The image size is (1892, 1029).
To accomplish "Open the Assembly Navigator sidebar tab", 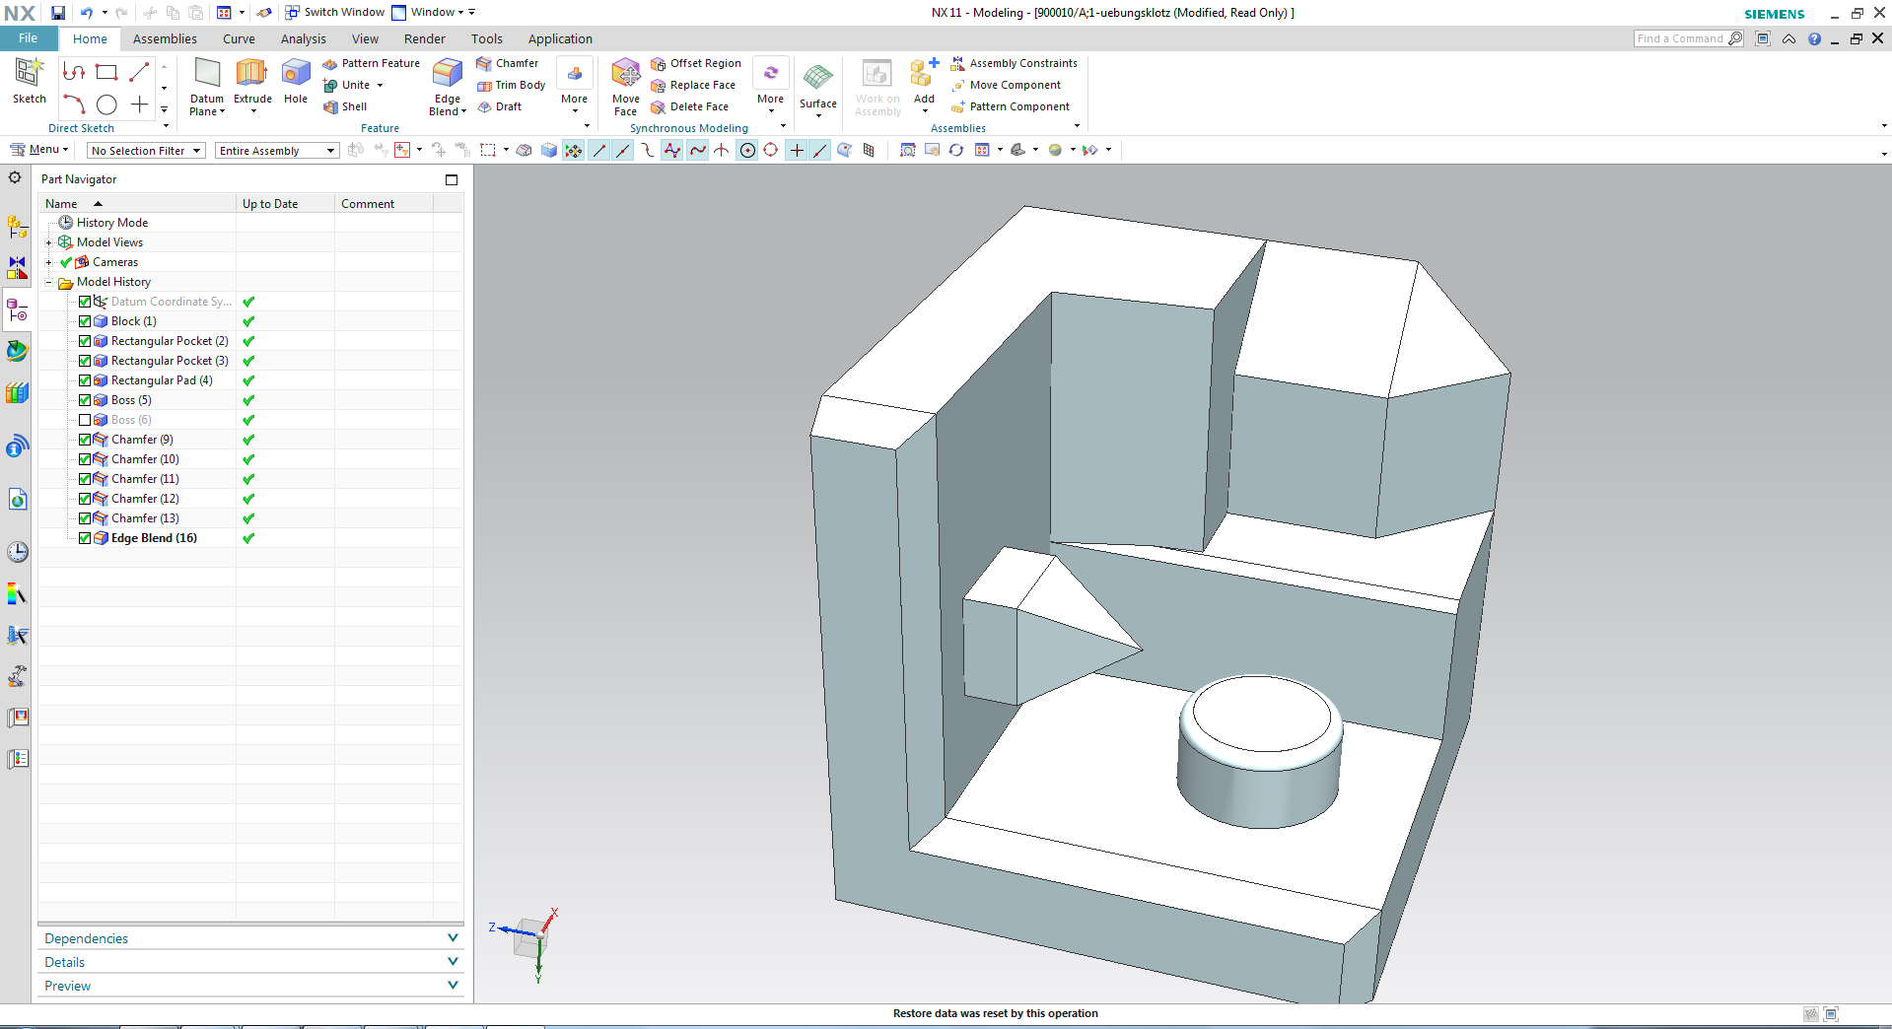I will pos(18,228).
